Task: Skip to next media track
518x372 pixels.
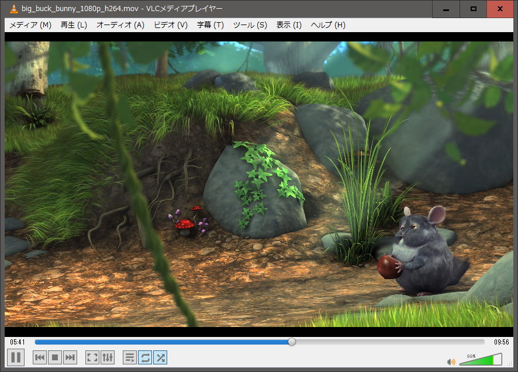Action: point(70,357)
